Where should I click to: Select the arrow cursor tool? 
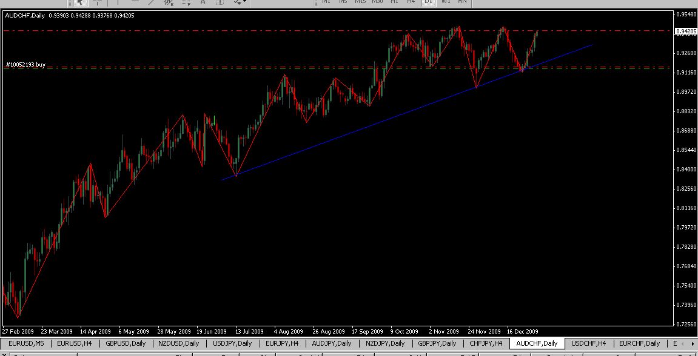(79, 2)
